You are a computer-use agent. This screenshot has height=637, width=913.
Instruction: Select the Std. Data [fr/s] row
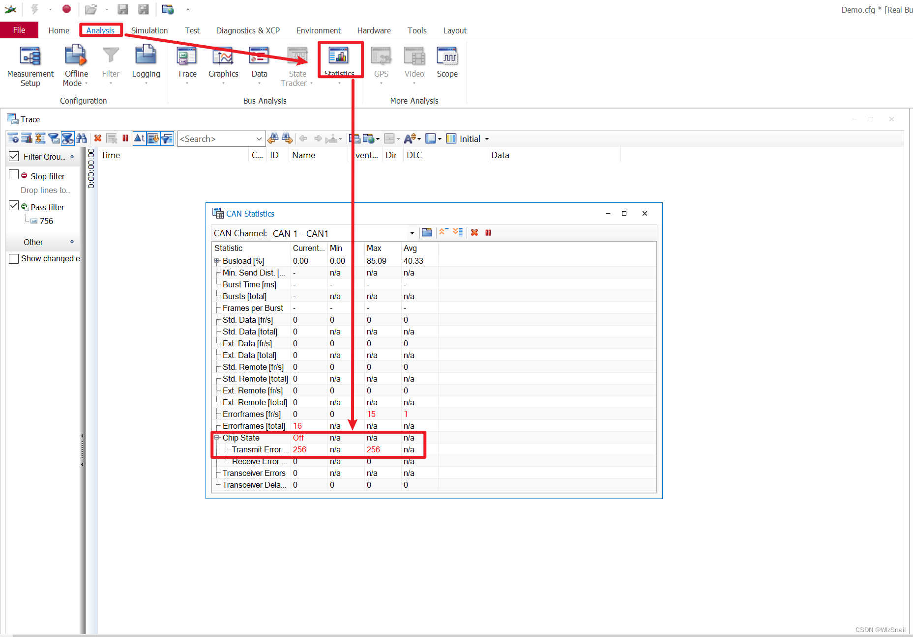(434, 320)
